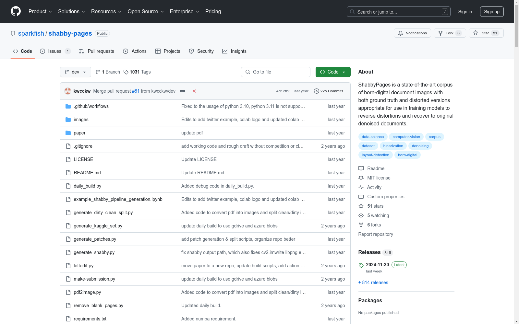View the 1 Branch link

click(x=108, y=72)
